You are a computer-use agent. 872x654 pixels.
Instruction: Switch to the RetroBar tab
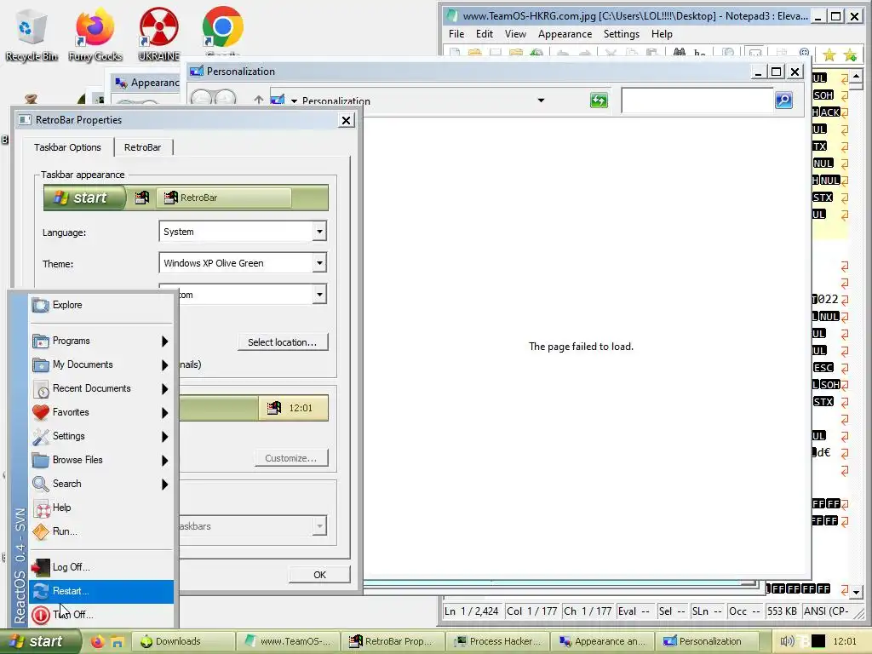[143, 147]
